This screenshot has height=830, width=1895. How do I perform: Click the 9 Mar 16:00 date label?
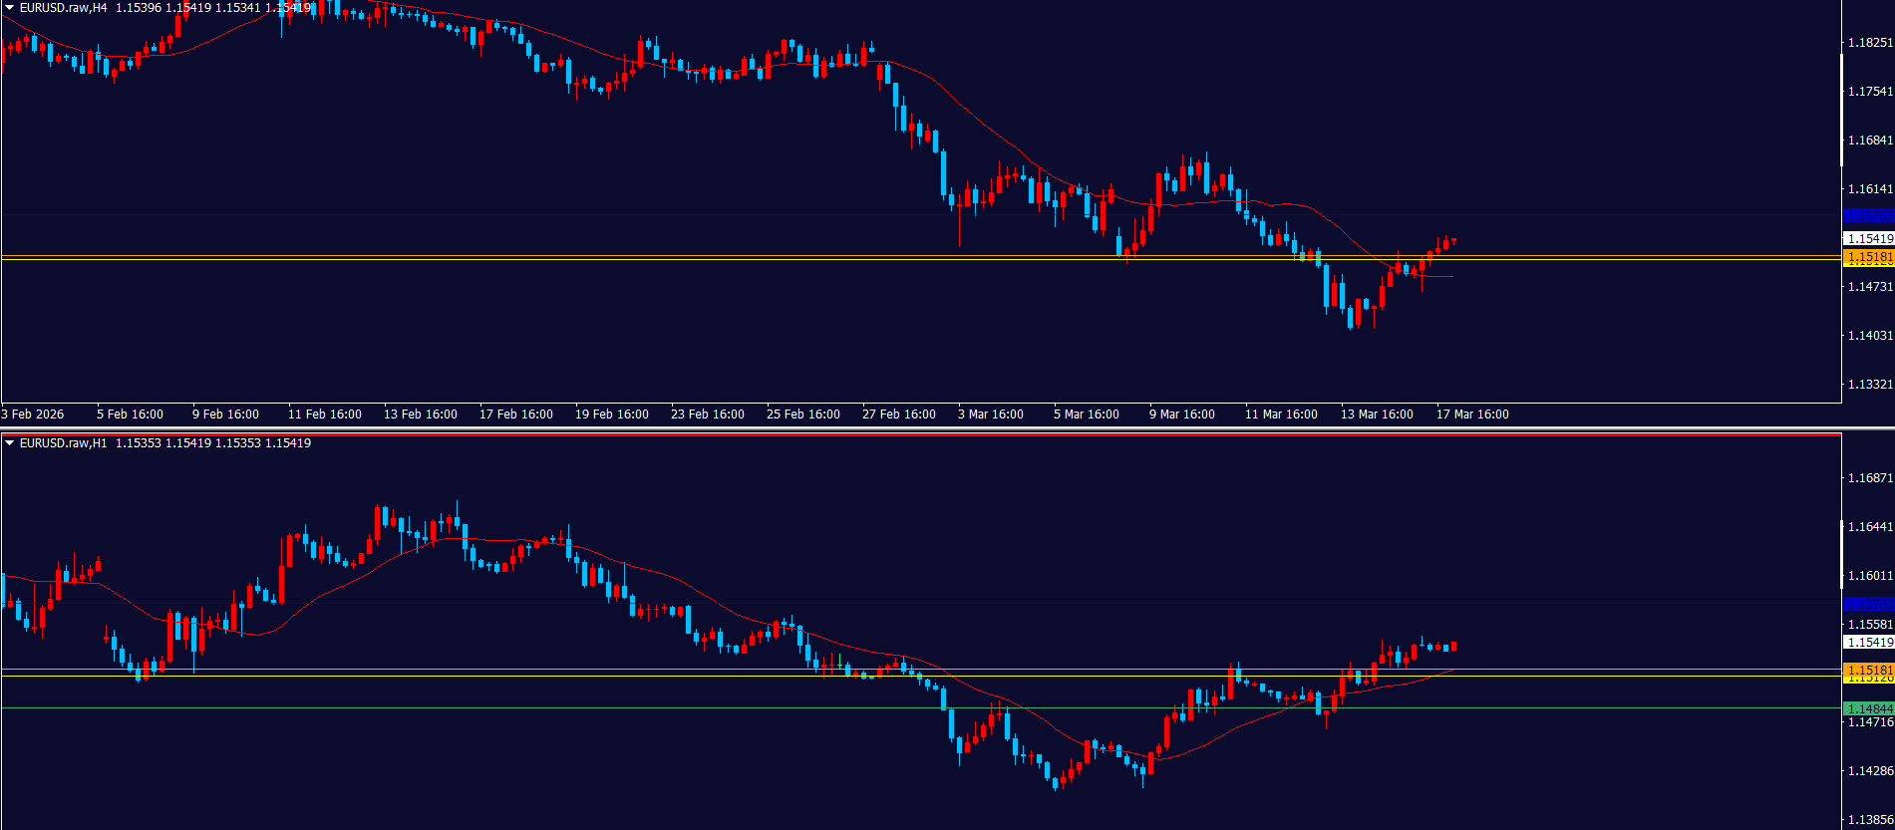[x=1181, y=415]
